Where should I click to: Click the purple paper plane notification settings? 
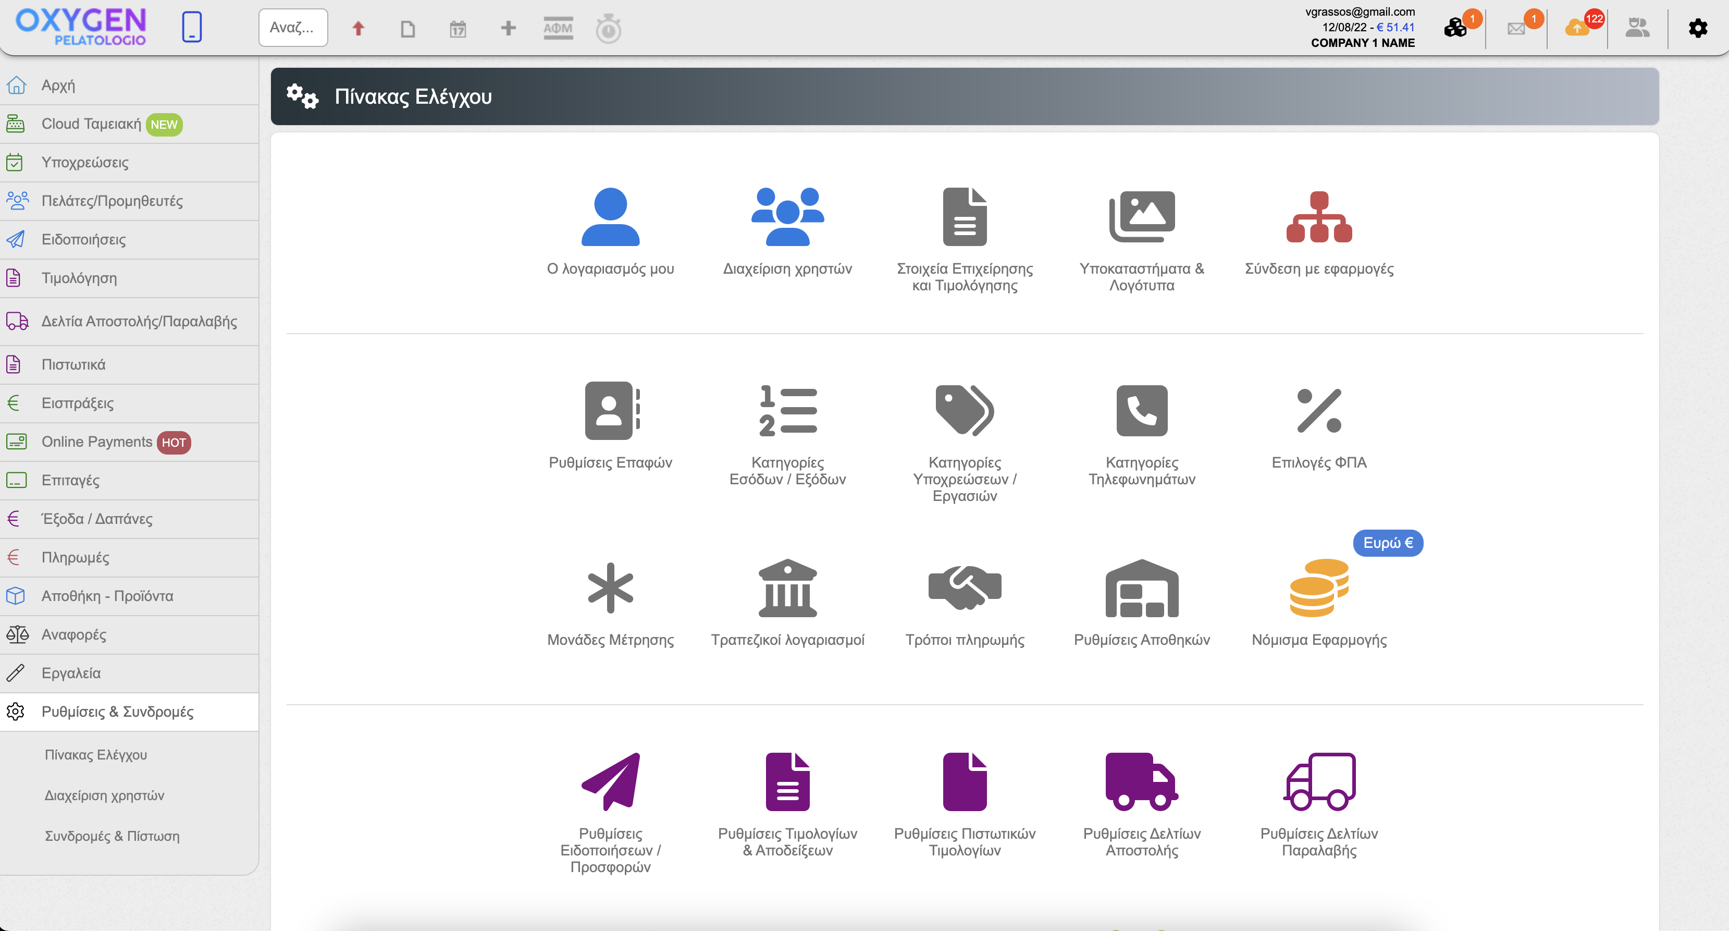610,781
